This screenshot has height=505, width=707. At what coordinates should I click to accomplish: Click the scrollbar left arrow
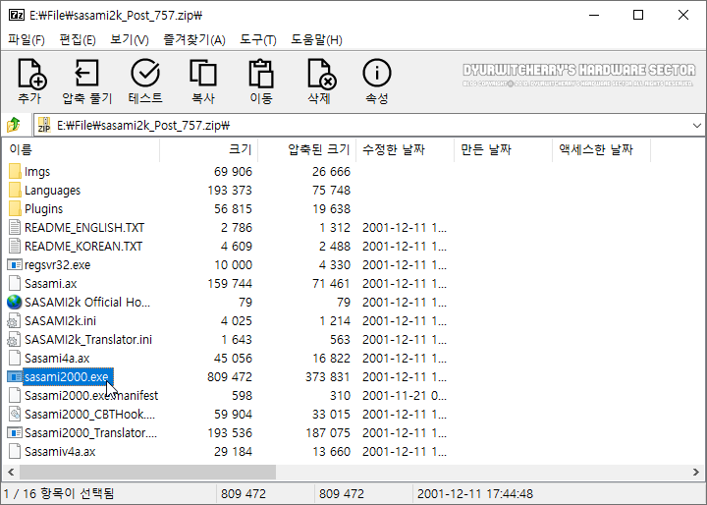tap(11, 472)
